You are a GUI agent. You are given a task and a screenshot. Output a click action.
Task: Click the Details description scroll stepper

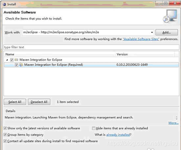point(177,118)
